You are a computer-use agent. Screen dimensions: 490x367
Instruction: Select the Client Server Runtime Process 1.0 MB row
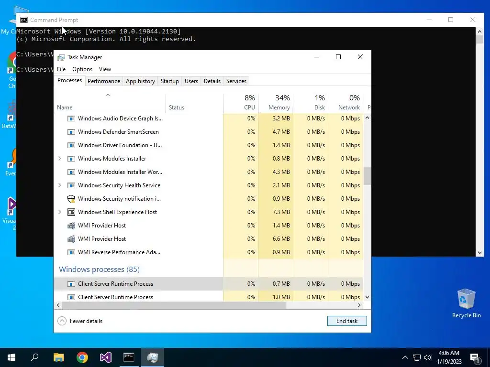point(209,297)
